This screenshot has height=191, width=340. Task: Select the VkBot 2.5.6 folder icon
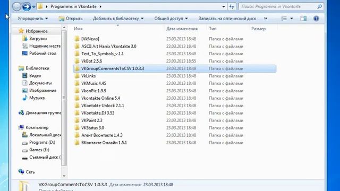[76, 61]
